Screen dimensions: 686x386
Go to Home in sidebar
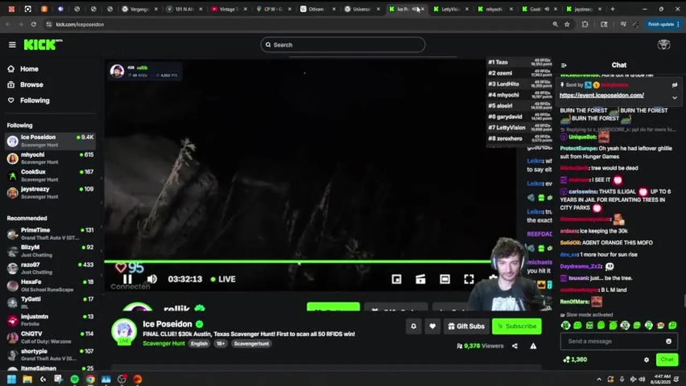(23, 69)
